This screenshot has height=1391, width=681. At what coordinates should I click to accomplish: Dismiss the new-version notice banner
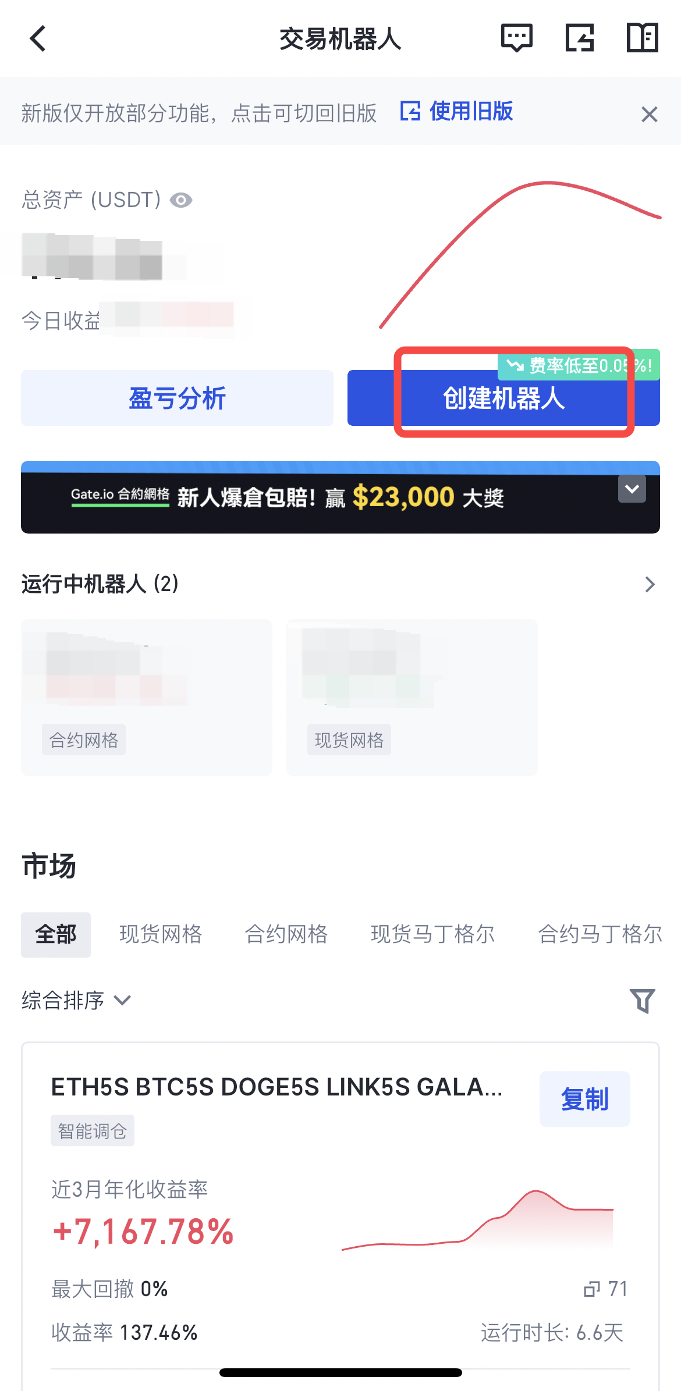(x=650, y=114)
